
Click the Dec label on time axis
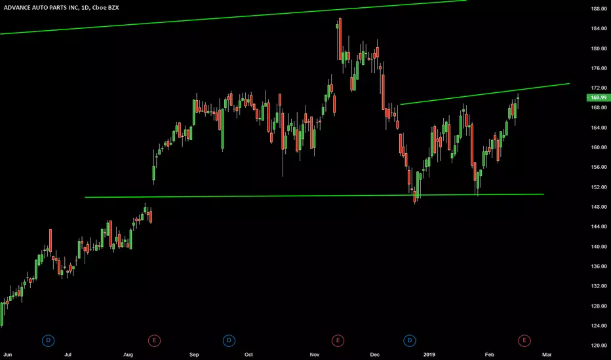[x=374, y=355]
